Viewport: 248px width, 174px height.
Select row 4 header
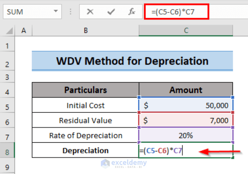pos(7,90)
